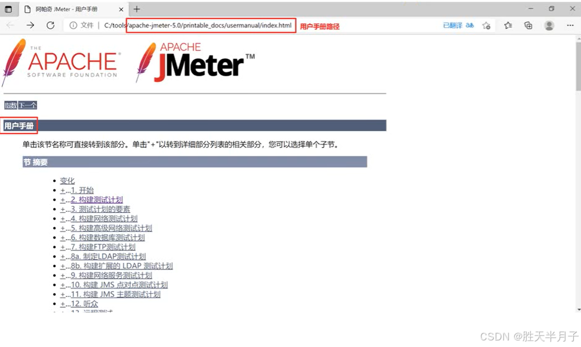Expand subsections of 8b. 构建扩展的 LDAP 测试计划
The width and height of the screenshot is (581, 347).
63,266
